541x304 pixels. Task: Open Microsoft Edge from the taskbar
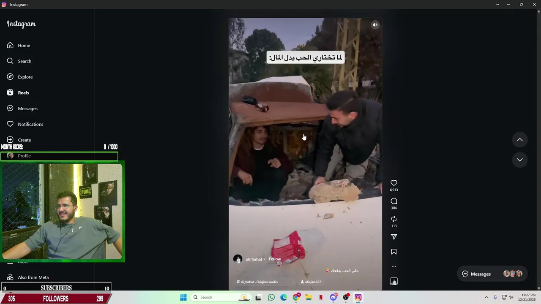click(284, 297)
